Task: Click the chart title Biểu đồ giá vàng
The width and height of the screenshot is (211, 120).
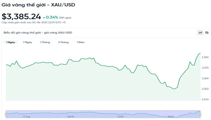Action: (x=38, y=32)
